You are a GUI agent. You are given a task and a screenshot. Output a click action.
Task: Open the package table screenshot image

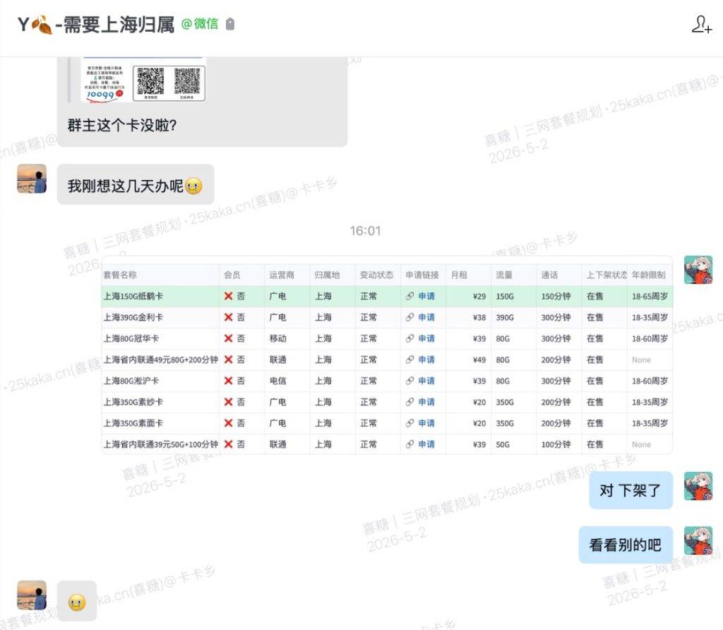coord(387,355)
